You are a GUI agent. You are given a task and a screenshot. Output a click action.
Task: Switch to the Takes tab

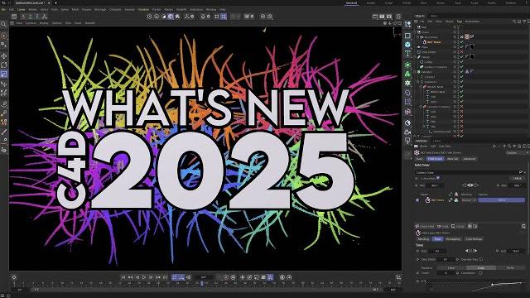point(434,16)
